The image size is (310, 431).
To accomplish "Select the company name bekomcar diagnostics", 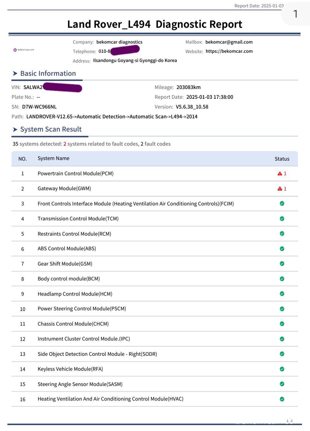I will [x=119, y=42].
